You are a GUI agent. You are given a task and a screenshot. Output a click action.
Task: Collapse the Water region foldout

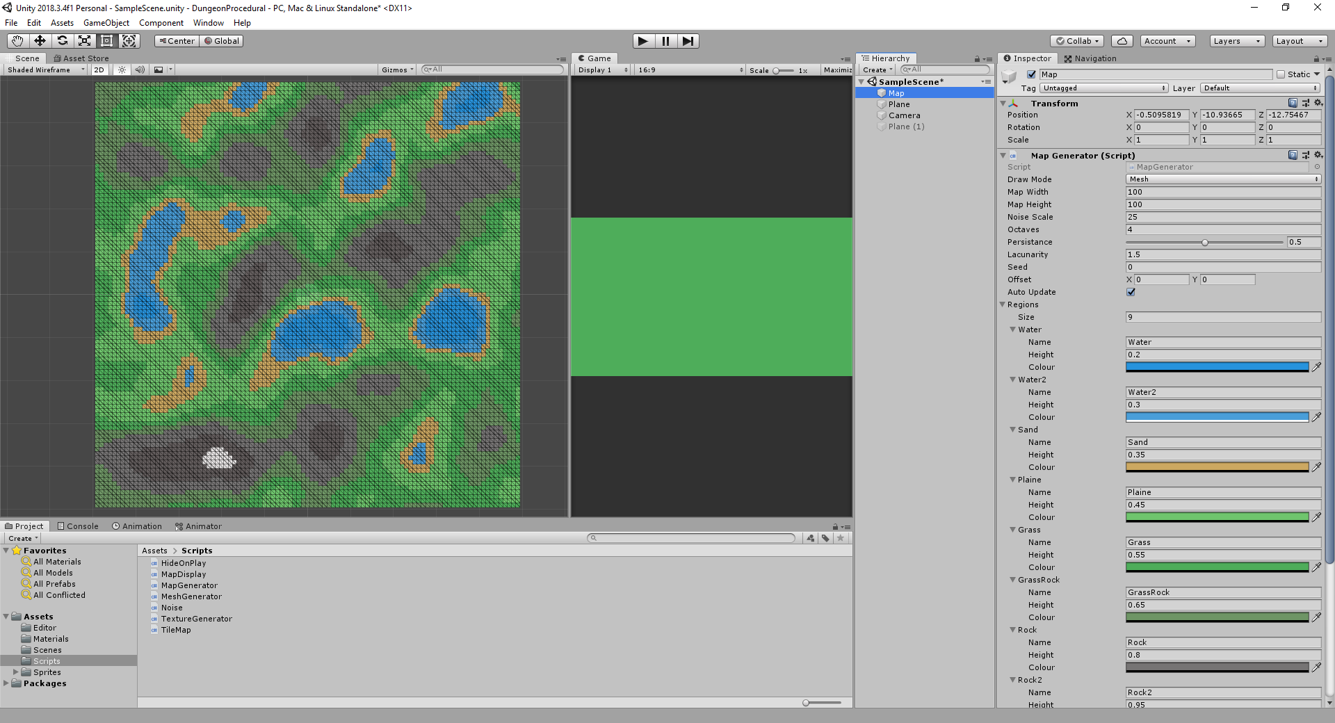1013,330
